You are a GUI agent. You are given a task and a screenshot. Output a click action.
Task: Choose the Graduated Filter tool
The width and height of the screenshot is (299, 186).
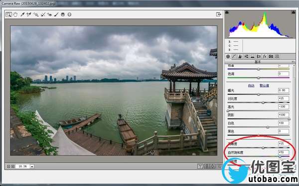[x=63, y=14]
